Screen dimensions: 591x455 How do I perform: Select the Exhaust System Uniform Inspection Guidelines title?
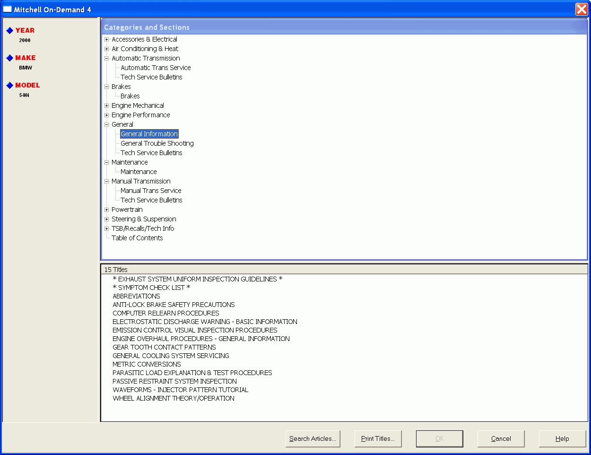tap(198, 279)
